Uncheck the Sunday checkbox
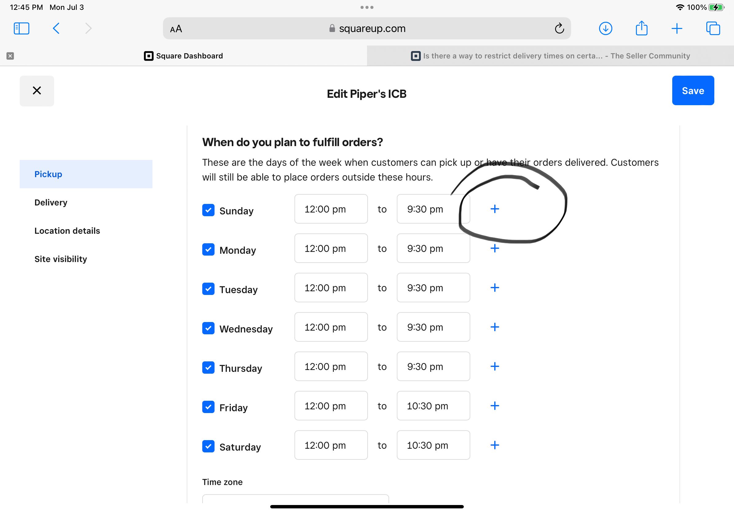The width and height of the screenshot is (734, 513). pyautogui.click(x=208, y=210)
